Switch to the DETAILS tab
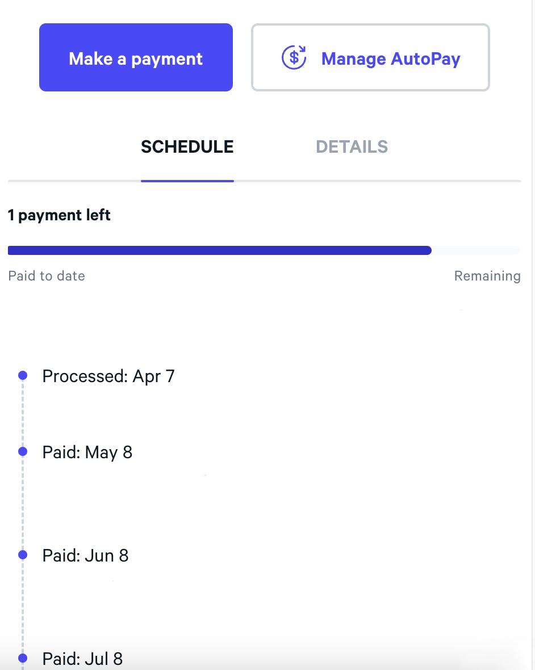This screenshot has height=670, width=535. click(x=352, y=147)
